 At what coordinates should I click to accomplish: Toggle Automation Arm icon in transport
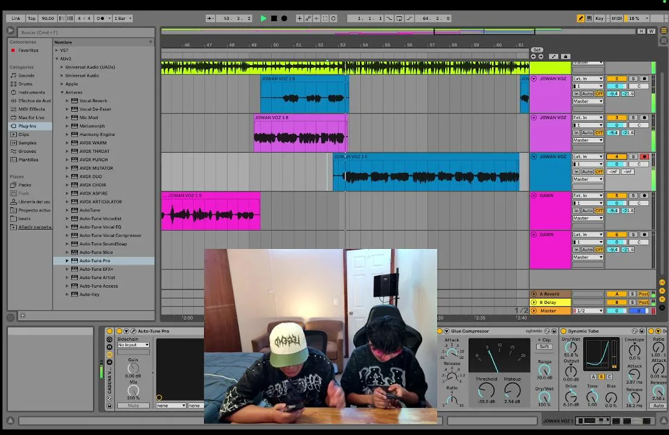pos(307,18)
